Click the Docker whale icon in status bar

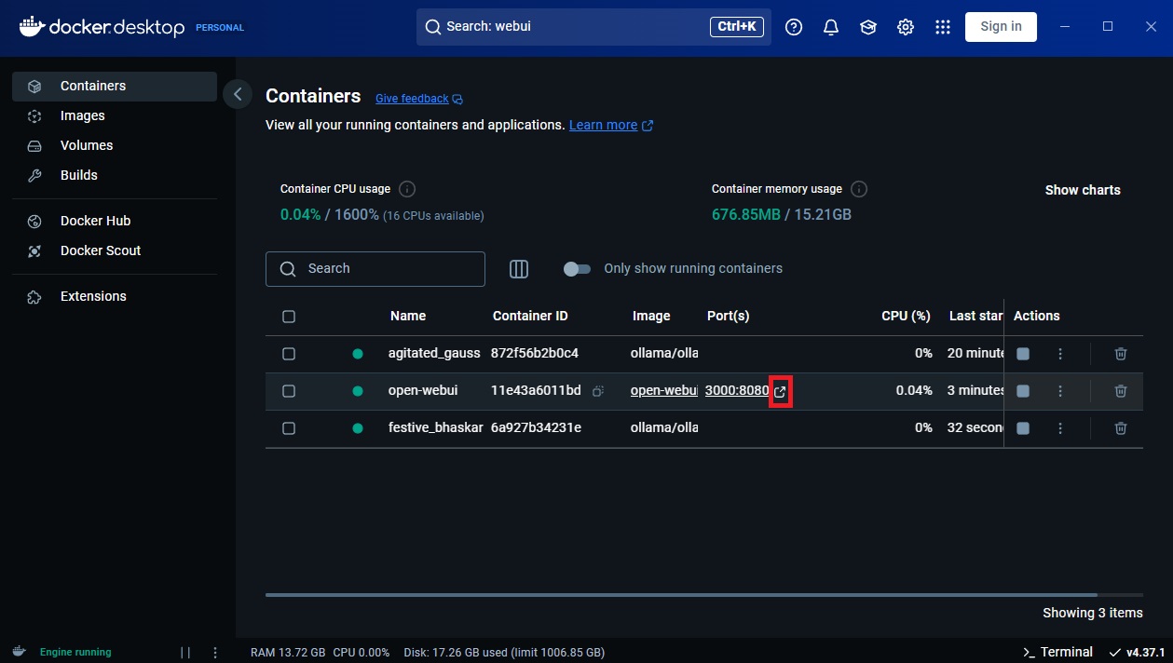point(20,652)
